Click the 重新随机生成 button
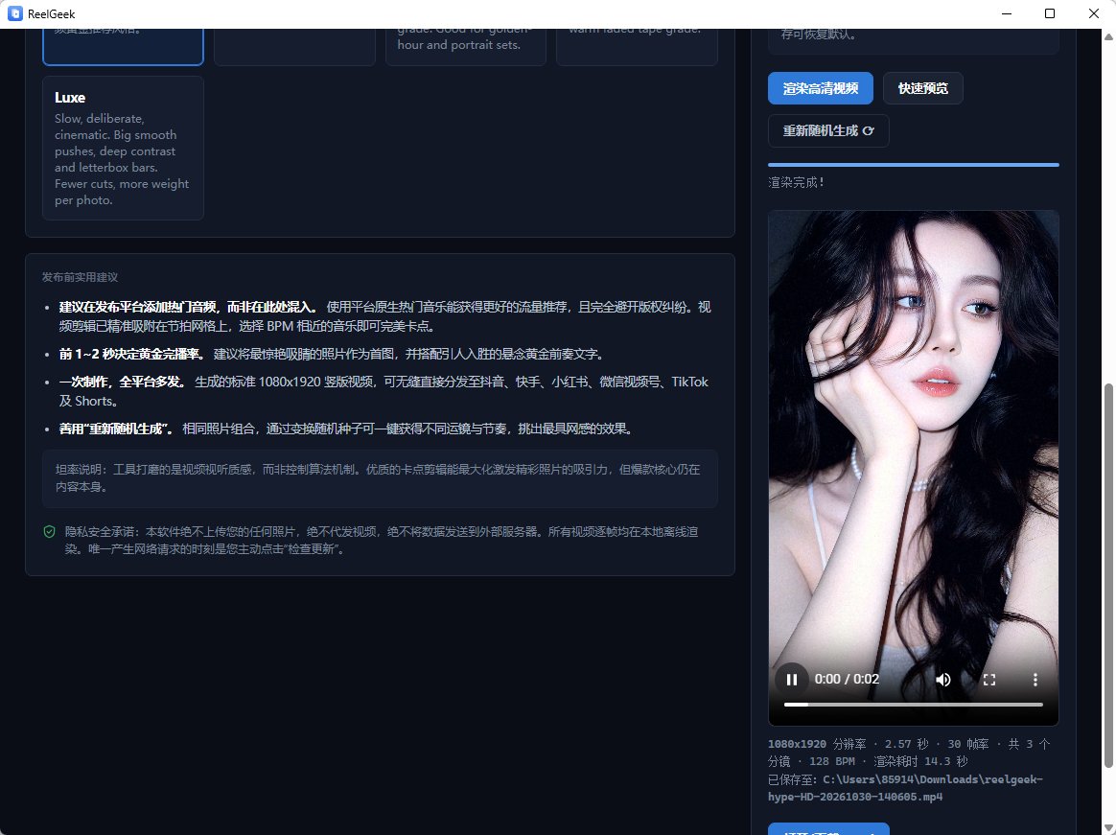Image resolution: width=1116 pixels, height=835 pixels. (828, 131)
